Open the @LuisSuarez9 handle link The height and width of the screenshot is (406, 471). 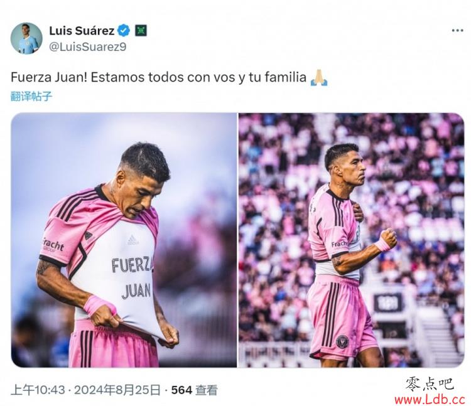tap(88, 47)
